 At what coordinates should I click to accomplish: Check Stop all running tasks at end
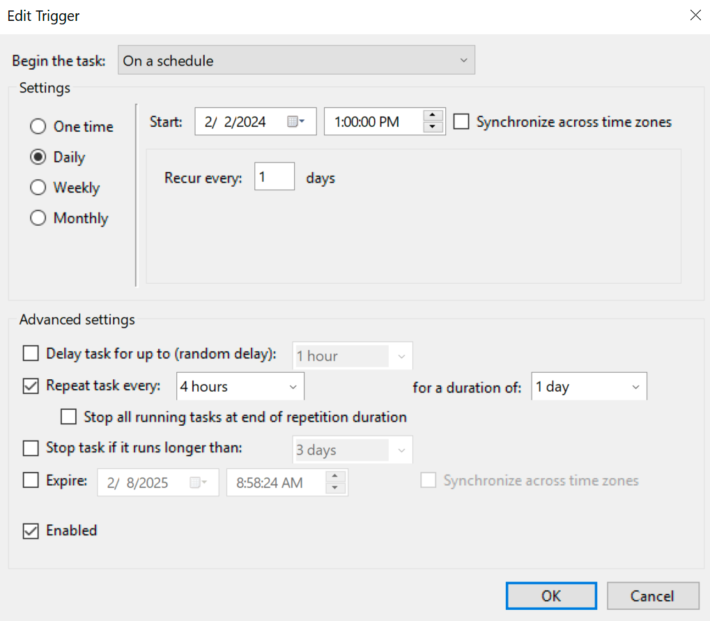(x=68, y=417)
